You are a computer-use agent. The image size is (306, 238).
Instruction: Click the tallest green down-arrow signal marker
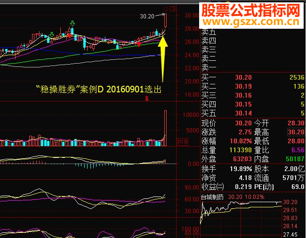pos(72,24)
